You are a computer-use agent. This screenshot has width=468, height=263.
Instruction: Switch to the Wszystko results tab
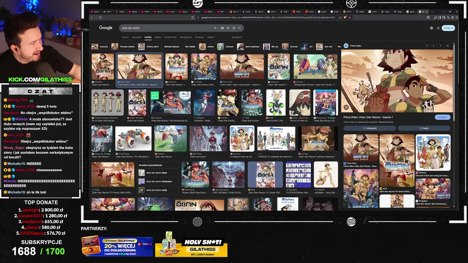click(136, 37)
